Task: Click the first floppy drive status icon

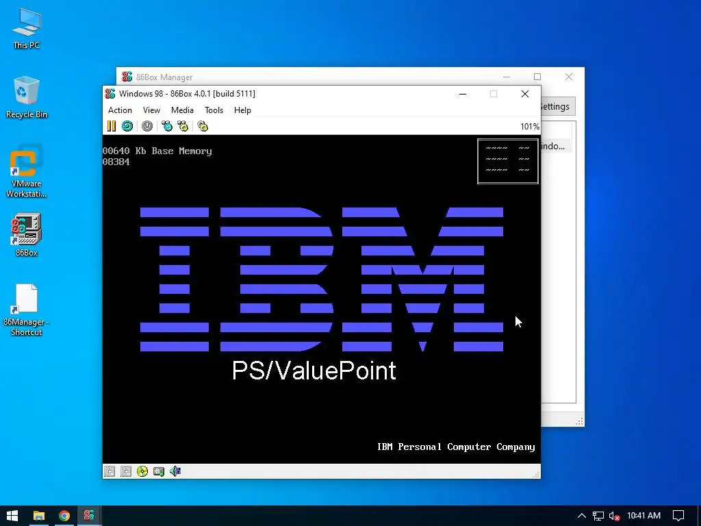Action: coord(110,471)
